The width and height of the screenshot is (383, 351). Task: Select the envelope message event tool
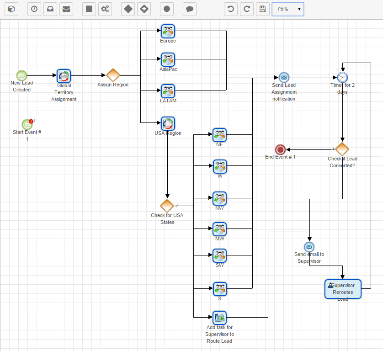click(x=66, y=9)
